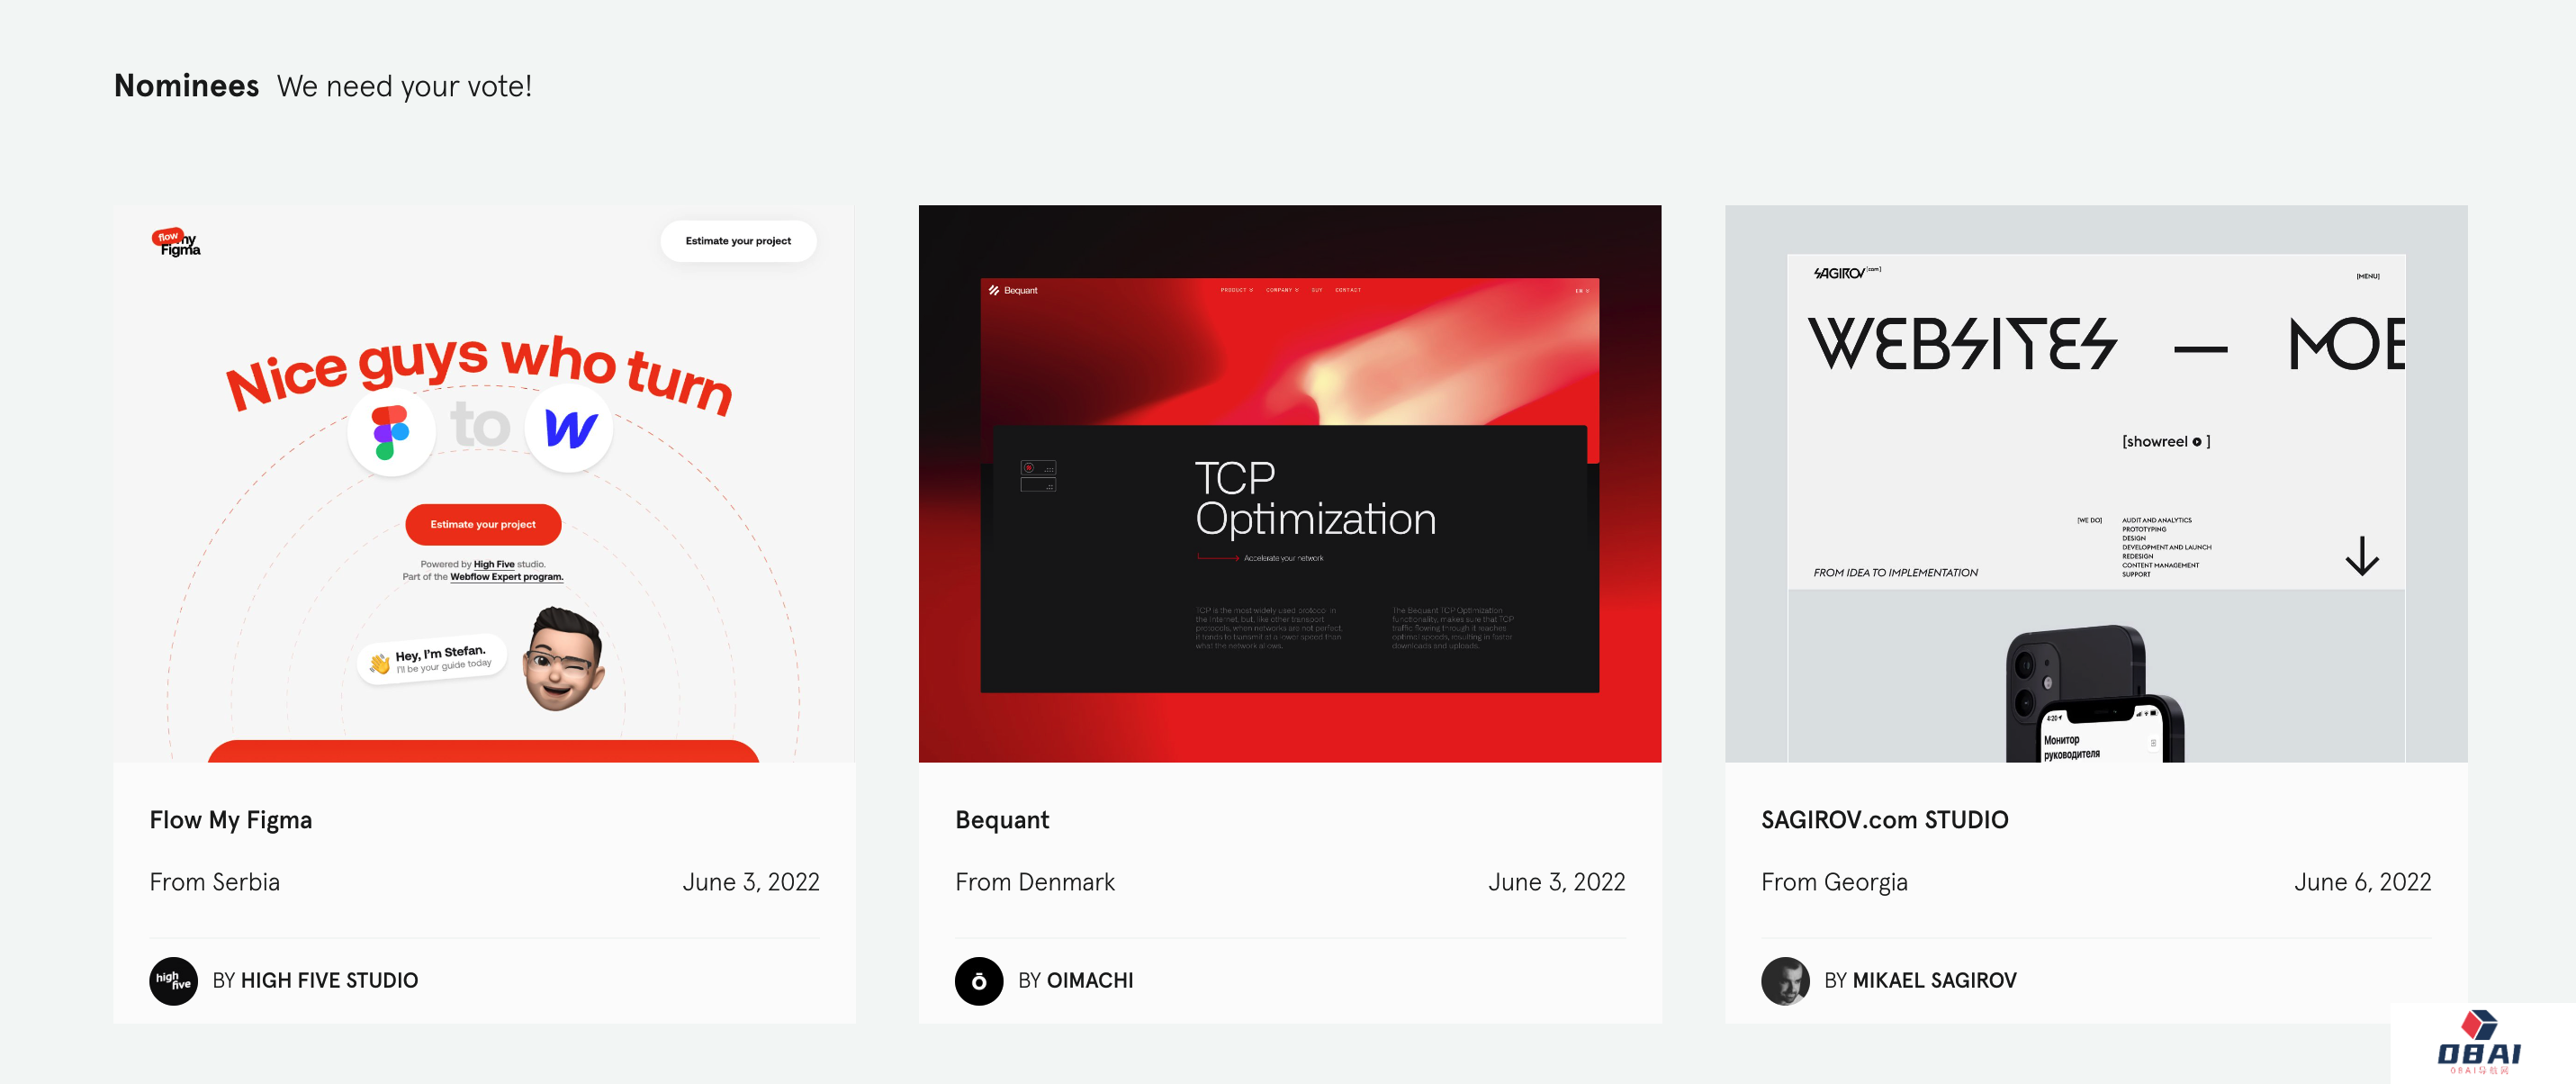This screenshot has height=1084, width=2576.
Task: Click the BY OIMACHI author link
Action: click(1075, 981)
